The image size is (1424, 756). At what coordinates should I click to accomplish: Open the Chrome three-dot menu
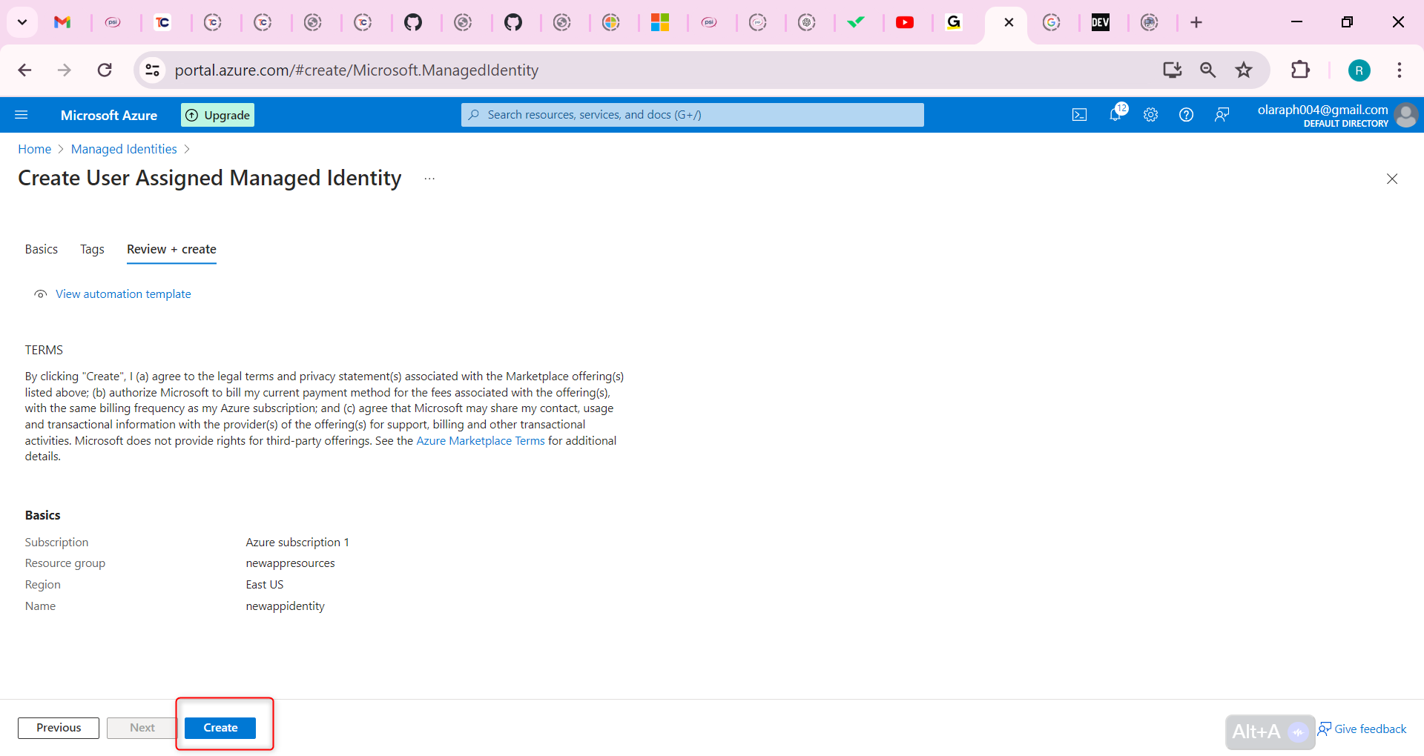click(1400, 70)
